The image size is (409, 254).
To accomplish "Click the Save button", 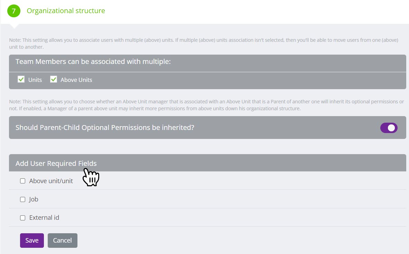I will 32,240.
